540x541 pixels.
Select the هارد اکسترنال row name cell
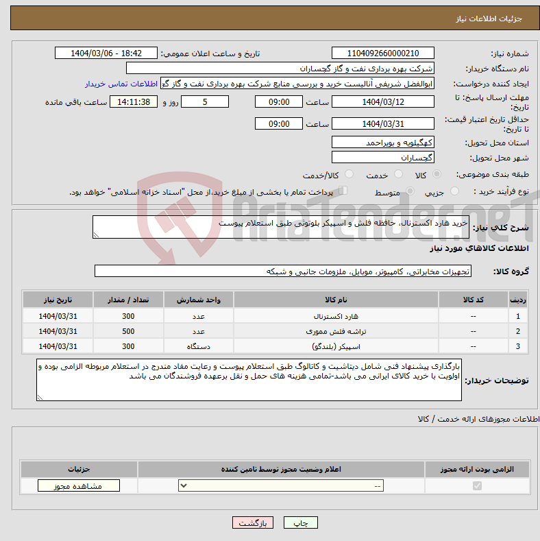[336, 316]
